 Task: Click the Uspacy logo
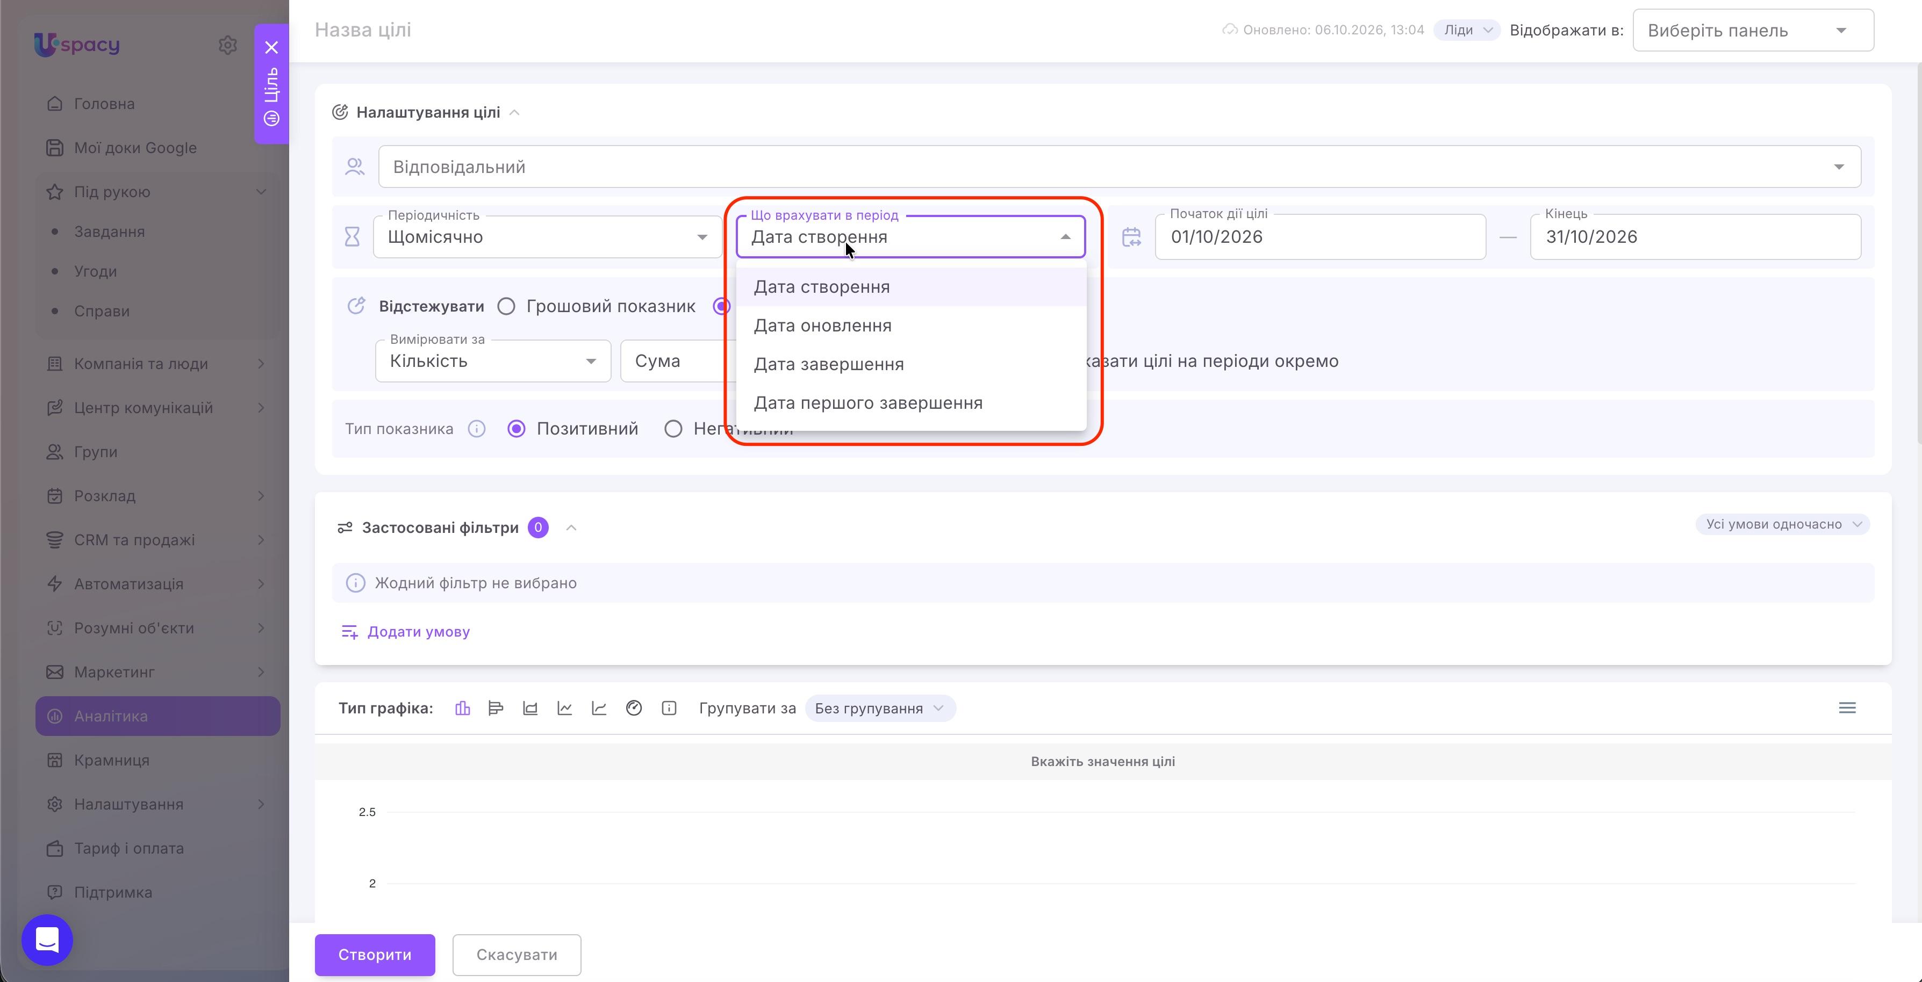click(77, 45)
